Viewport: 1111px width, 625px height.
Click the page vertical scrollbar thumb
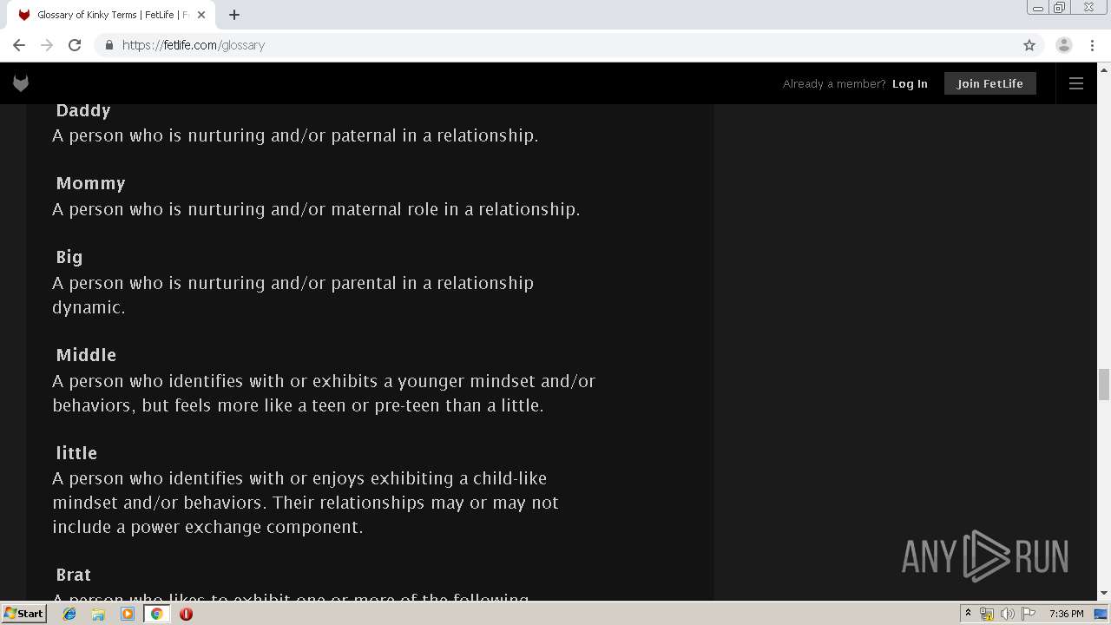click(x=1104, y=384)
